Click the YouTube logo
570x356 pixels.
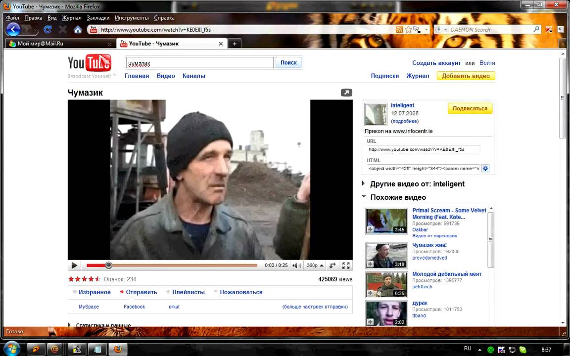point(90,63)
